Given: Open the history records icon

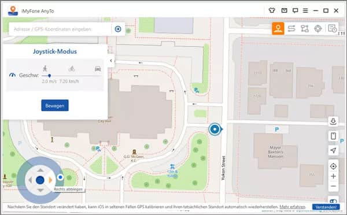Looking at the screenshot, I should (x=332, y=28).
